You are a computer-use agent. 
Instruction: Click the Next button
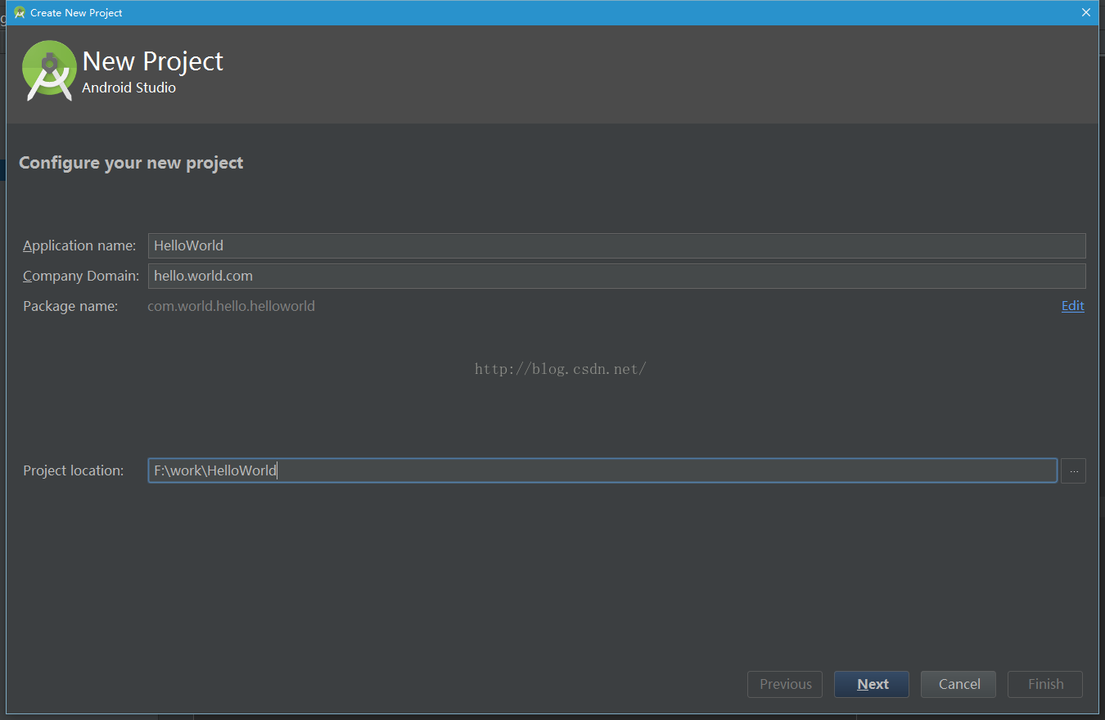(x=872, y=684)
